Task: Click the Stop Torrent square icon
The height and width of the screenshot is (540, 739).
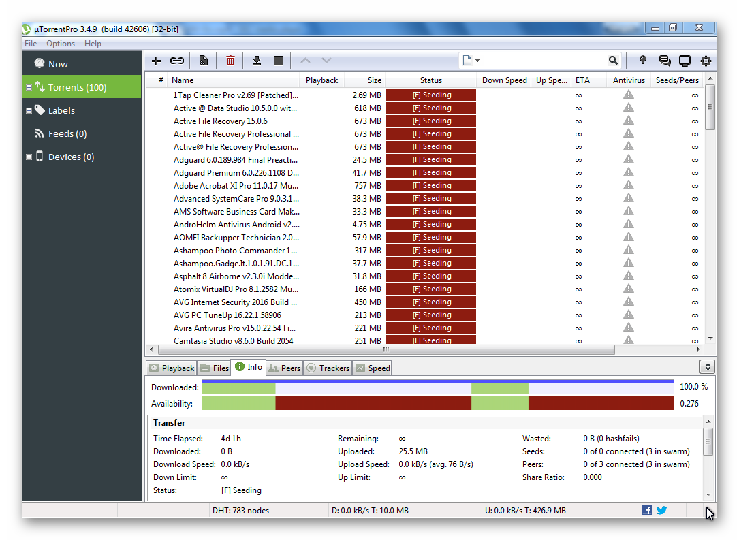Action: tap(279, 61)
